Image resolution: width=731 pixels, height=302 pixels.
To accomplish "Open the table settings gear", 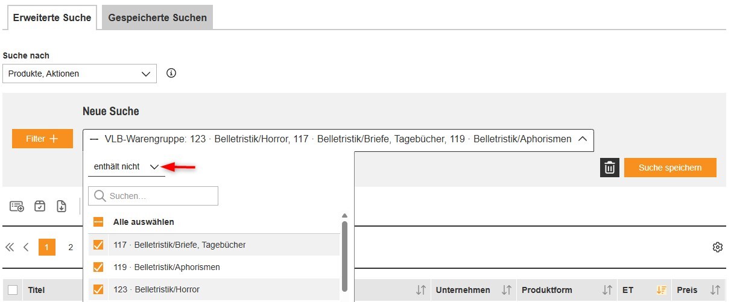I will point(717,247).
